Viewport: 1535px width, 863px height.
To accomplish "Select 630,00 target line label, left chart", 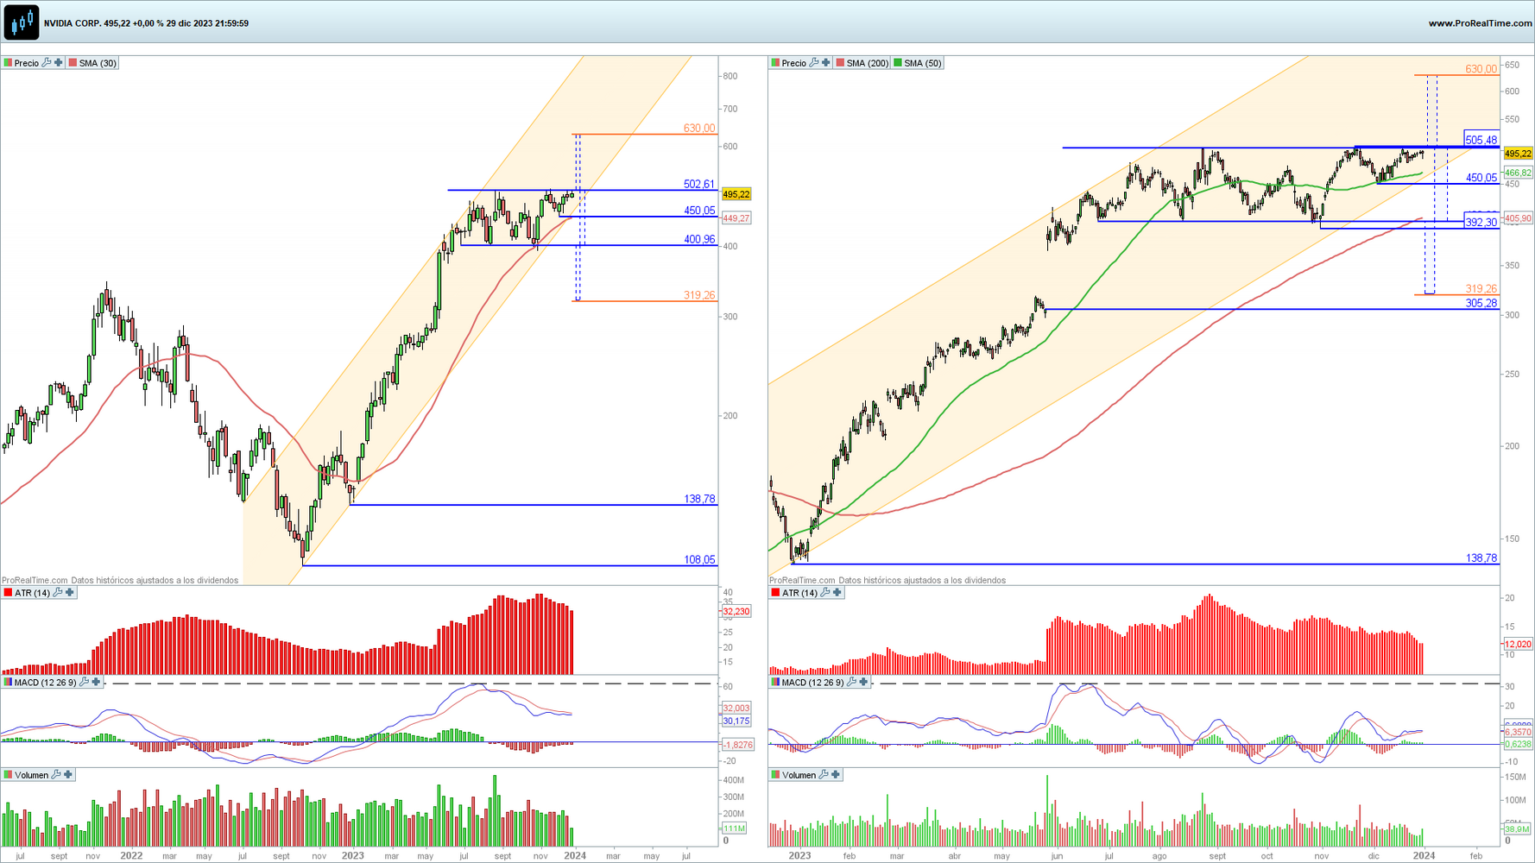I will point(699,128).
